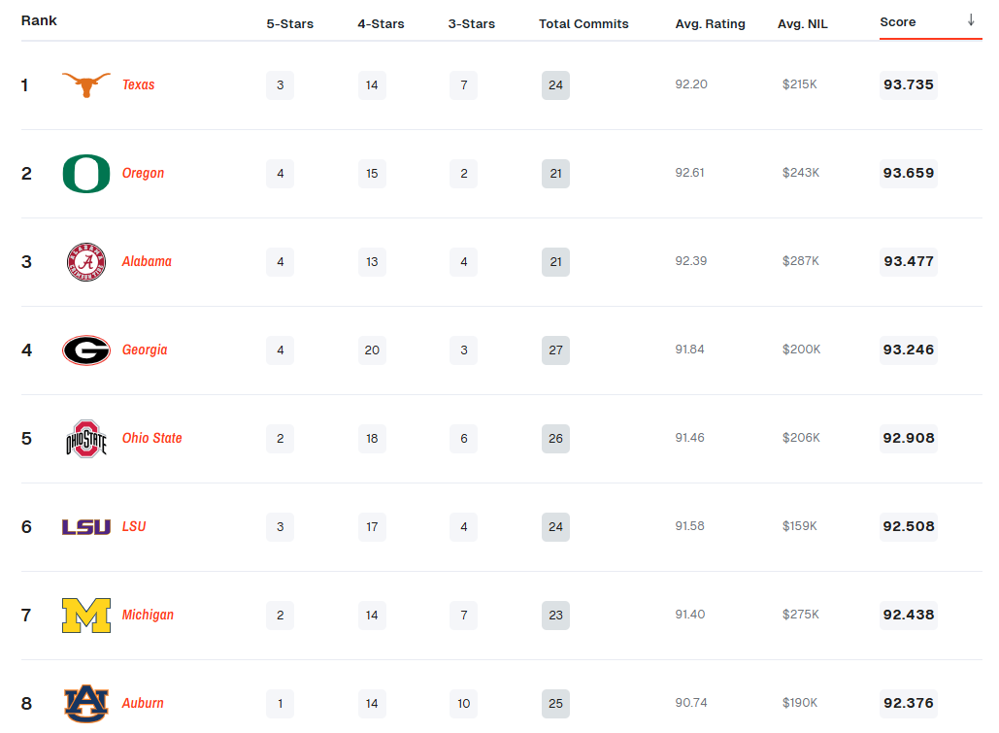
Task: Click Ohio State total commits badge 26
Action: [x=555, y=439]
